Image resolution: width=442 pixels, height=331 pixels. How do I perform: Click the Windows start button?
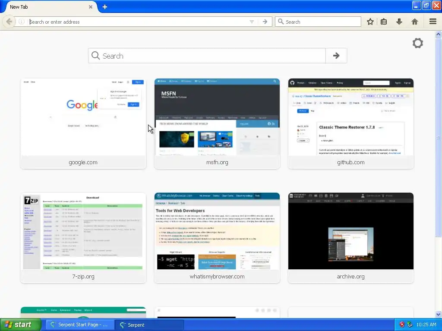[x=21, y=325]
